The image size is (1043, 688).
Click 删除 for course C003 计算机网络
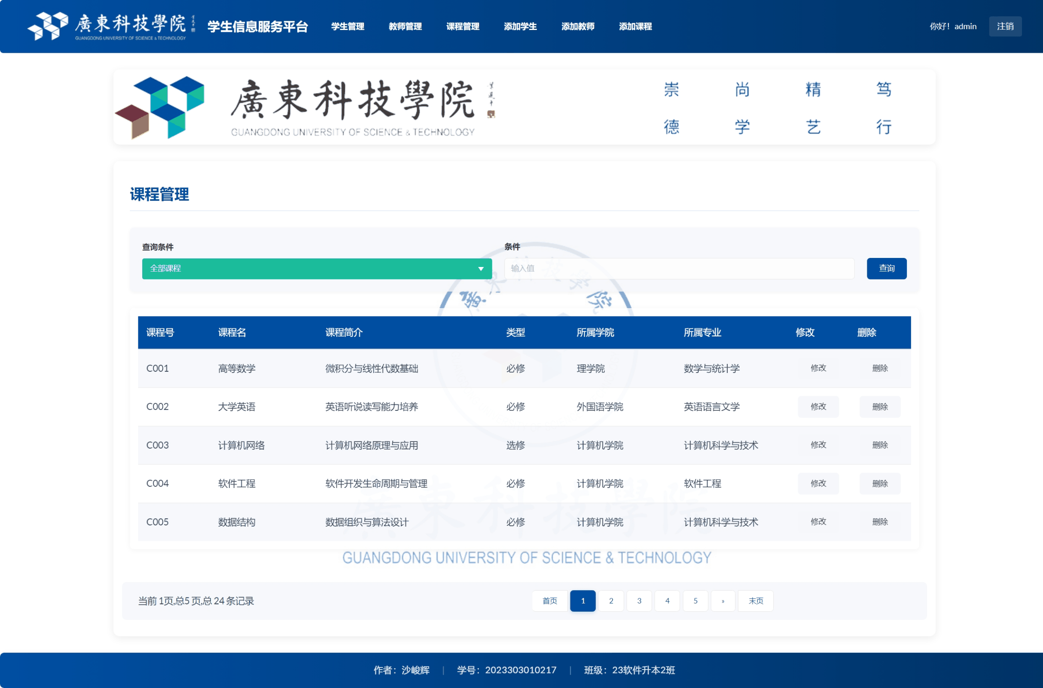880,445
